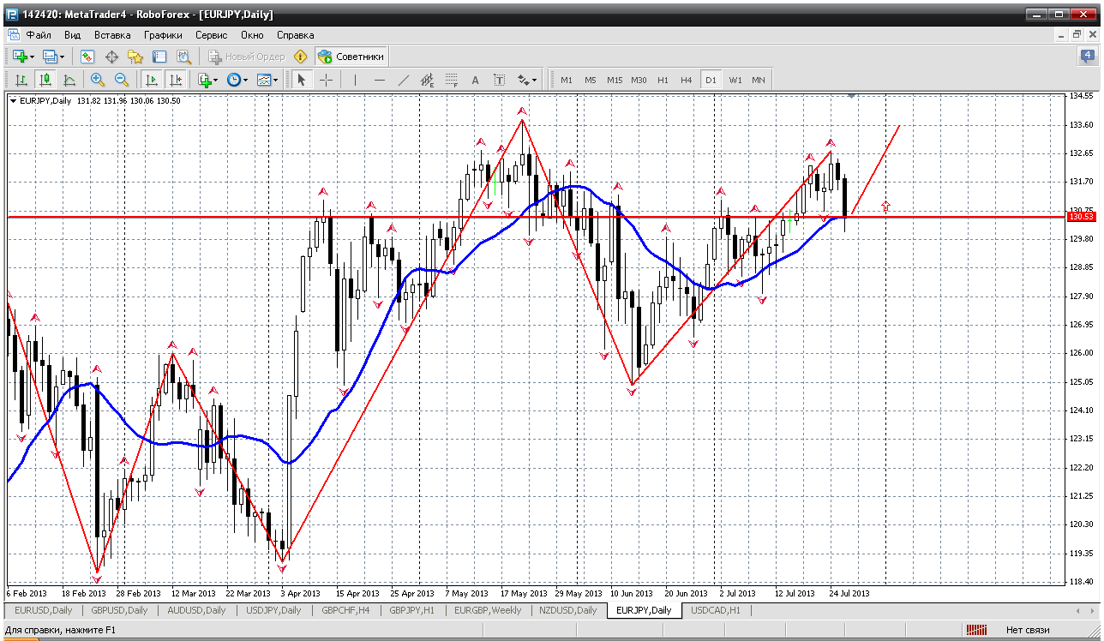Screen dimensions: 1104x641
Task: Select the Trendline drawing tool
Action: pyautogui.click(x=404, y=80)
